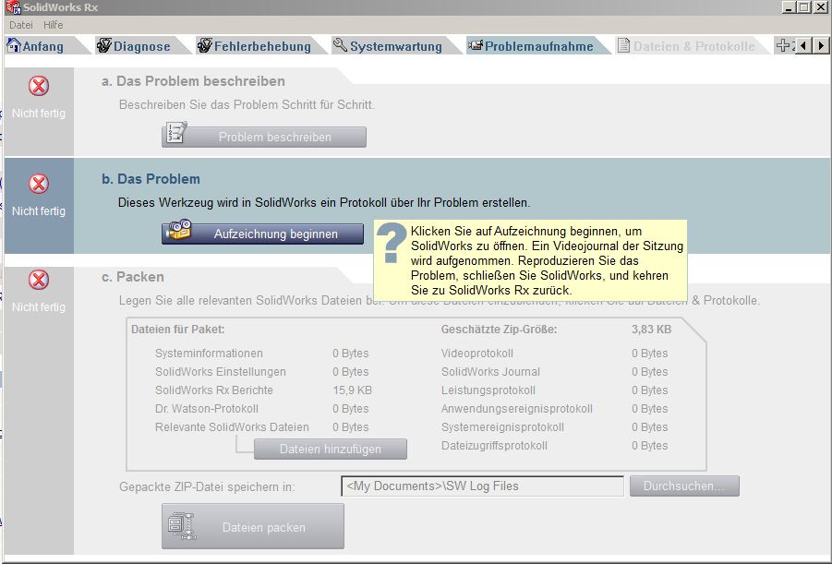Click the house icon on Anfang tab
The image size is (832, 564).
[x=14, y=45]
